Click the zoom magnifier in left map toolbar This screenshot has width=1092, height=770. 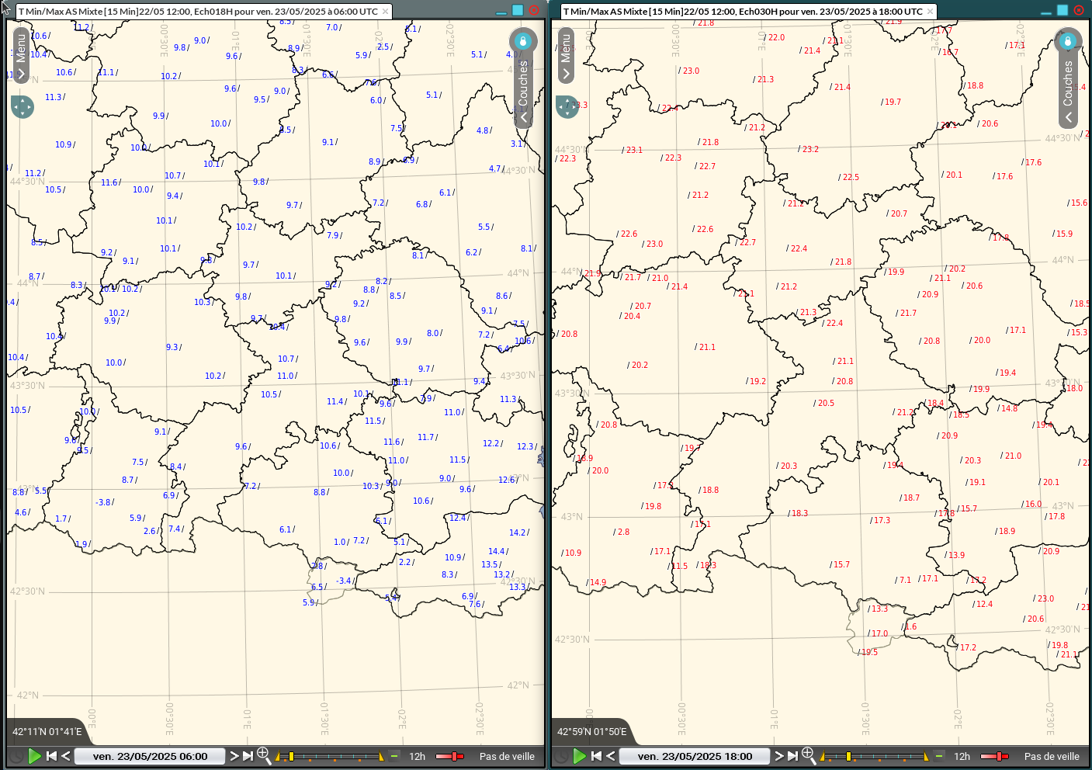click(263, 755)
